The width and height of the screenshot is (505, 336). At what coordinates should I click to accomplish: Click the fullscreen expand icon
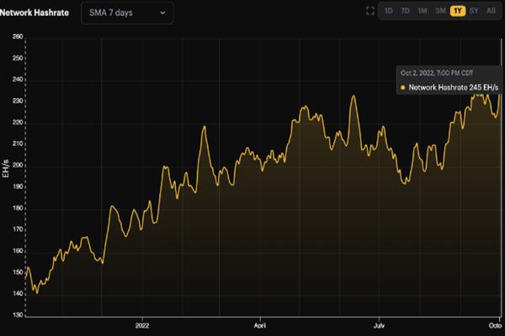(370, 11)
